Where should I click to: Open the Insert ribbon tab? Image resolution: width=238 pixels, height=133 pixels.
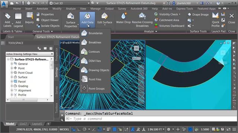coord(29,8)
